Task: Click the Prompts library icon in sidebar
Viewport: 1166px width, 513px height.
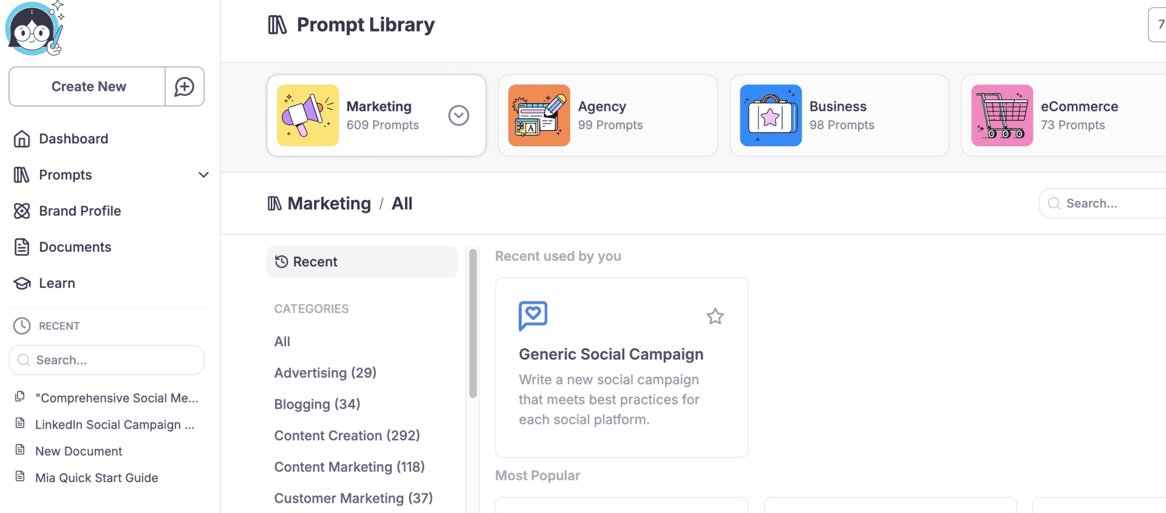Action: pos(22,175)
